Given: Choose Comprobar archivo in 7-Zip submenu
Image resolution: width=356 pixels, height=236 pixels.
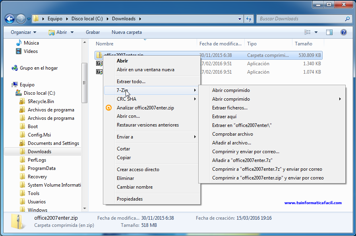Looking at the screenshot, I should tap(272, 134).
